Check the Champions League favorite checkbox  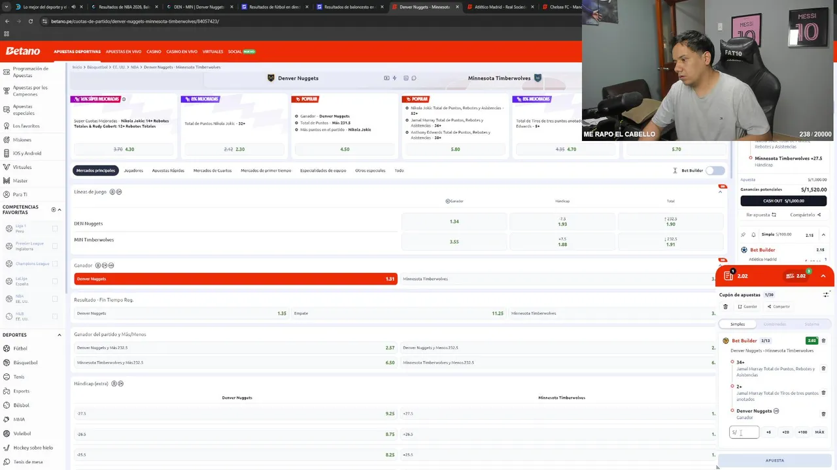tap(55, 264)
